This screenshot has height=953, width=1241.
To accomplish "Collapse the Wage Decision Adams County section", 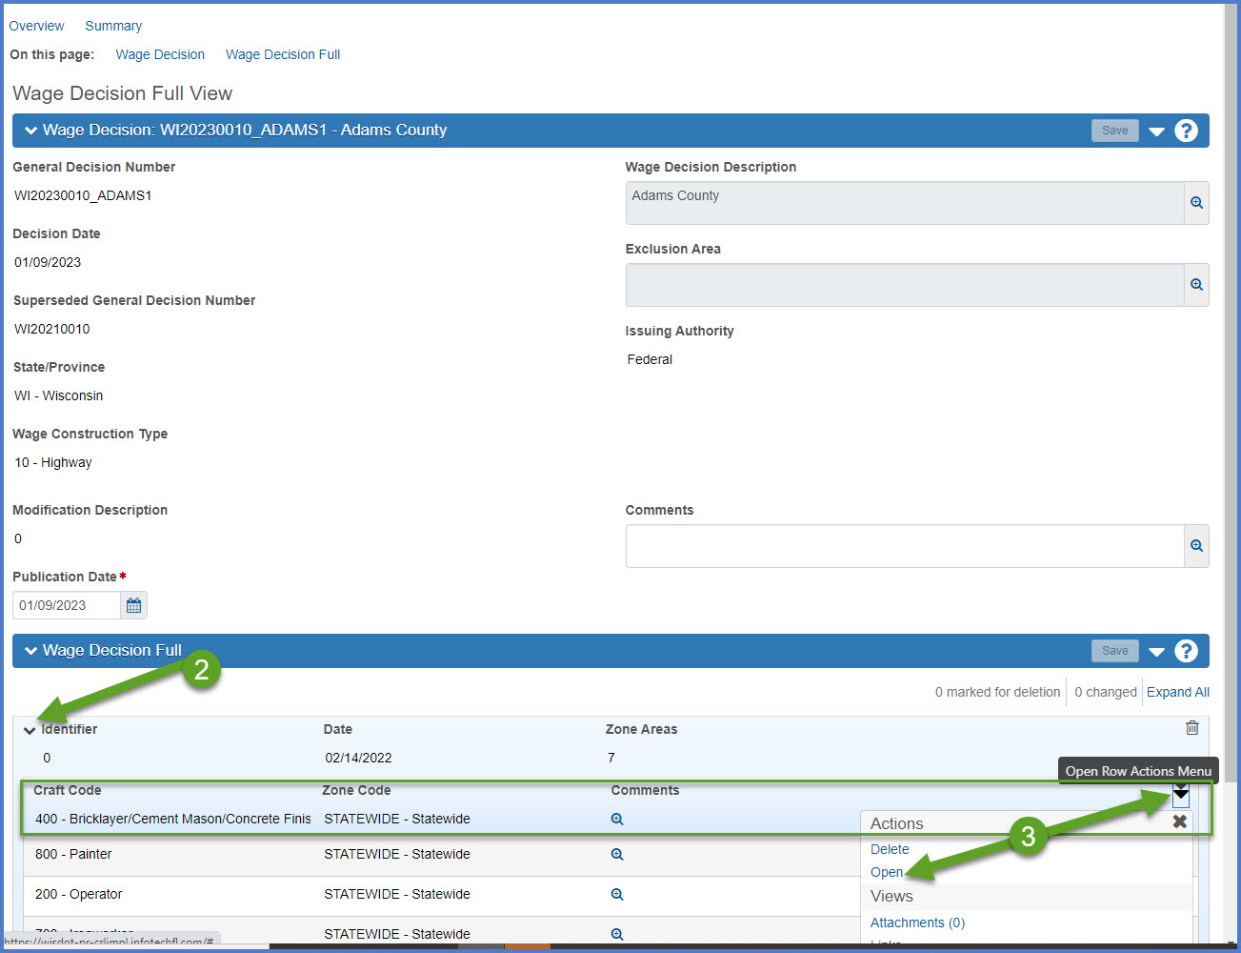I will click(x=31, y=131).
